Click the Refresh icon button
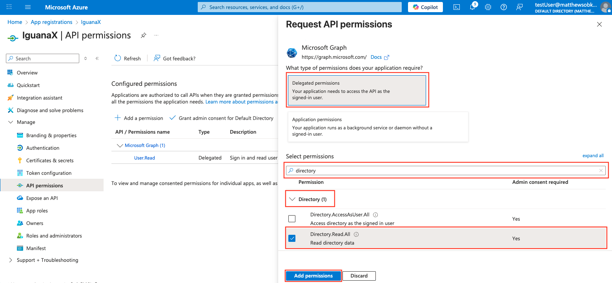612x283 pixels. pyautogui.click(x=118, y=58)
